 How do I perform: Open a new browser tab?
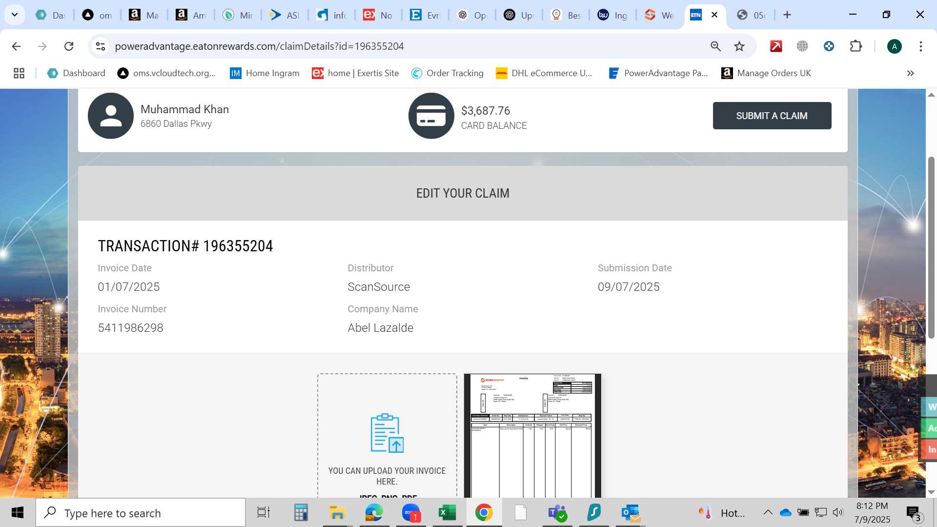point(787,15)
